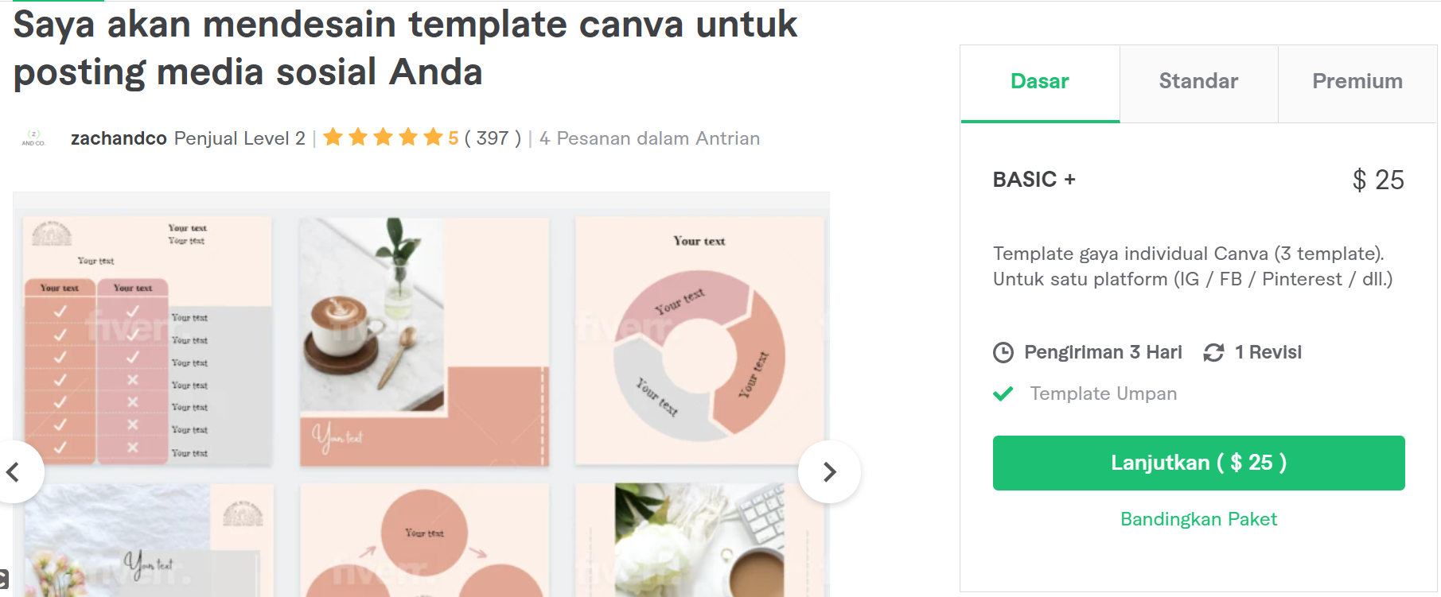
Task: Click the green checkmark beside Template Umpan
Action: [x=1005, y=393]
